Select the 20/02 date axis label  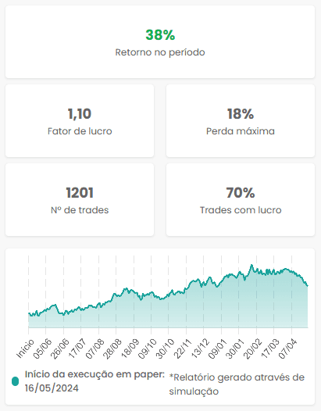[253, 348]
